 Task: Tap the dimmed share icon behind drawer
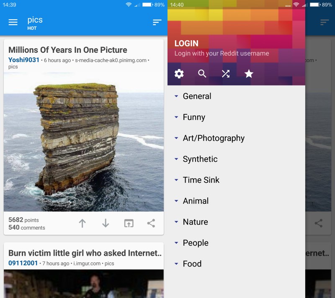point(319,223)
